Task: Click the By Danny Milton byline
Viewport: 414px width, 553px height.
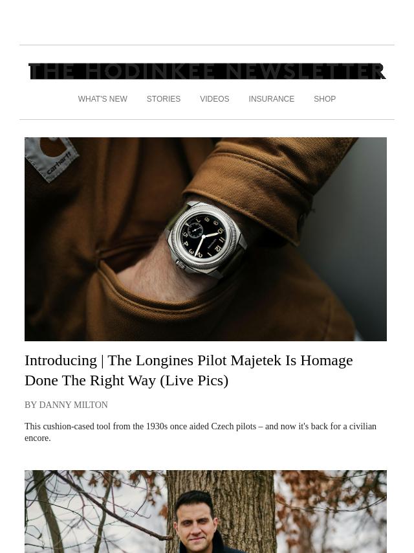Action: coord(66,405)
